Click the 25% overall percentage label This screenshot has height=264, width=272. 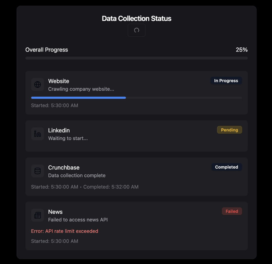click(242, 50)
